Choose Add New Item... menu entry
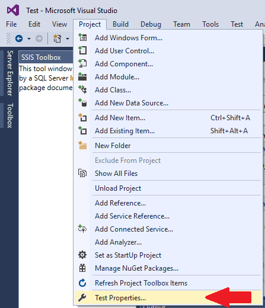The height and width of the screenshot is (308, 265). pos(168,117)
